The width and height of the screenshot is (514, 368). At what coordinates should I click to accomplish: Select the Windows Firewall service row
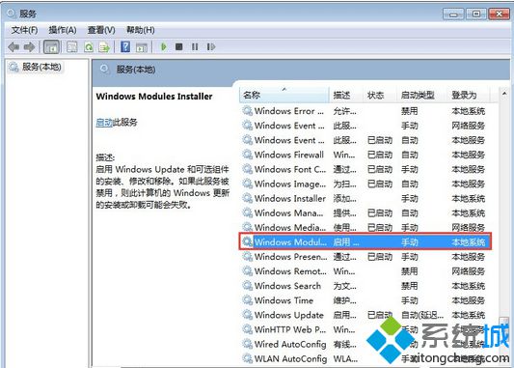[365, 155]
